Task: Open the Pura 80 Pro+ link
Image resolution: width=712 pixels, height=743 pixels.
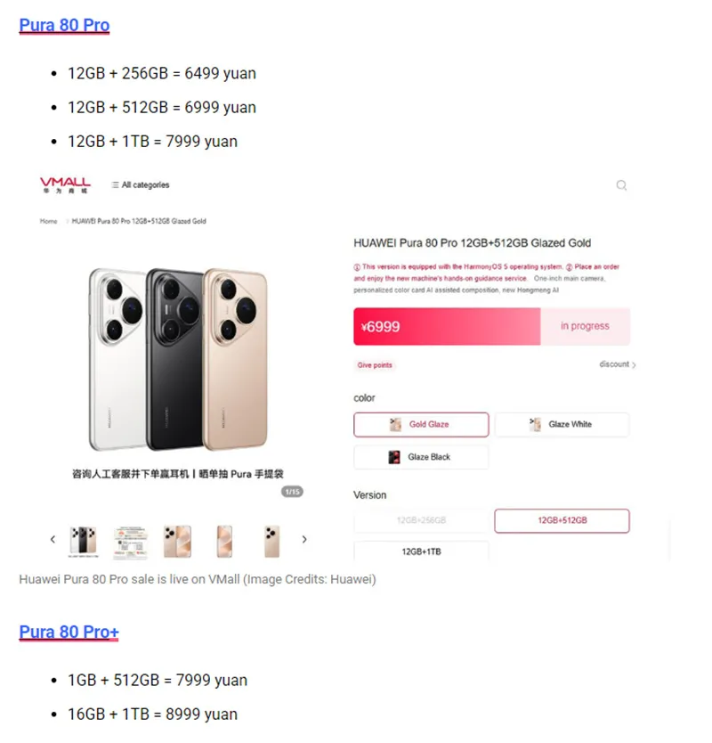Action: click(69, 632)
